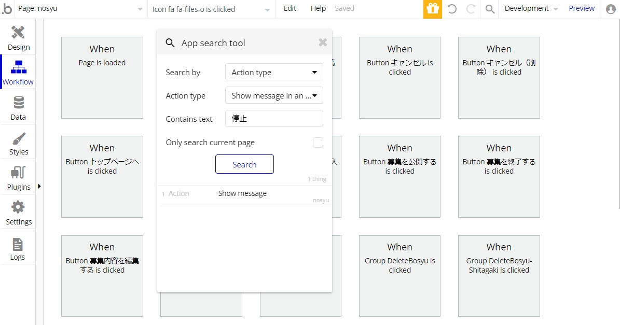Open the Styles tab icon
The width and height of the screenshot is (620, 325).
point(19,138)
